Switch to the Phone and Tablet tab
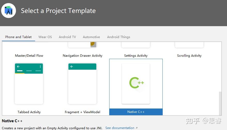The height and width of the screenshot is (130, 227). pos(18,37)
